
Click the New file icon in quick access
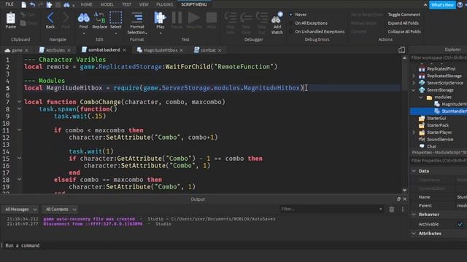pyautogui.click(x=23, y=5)
